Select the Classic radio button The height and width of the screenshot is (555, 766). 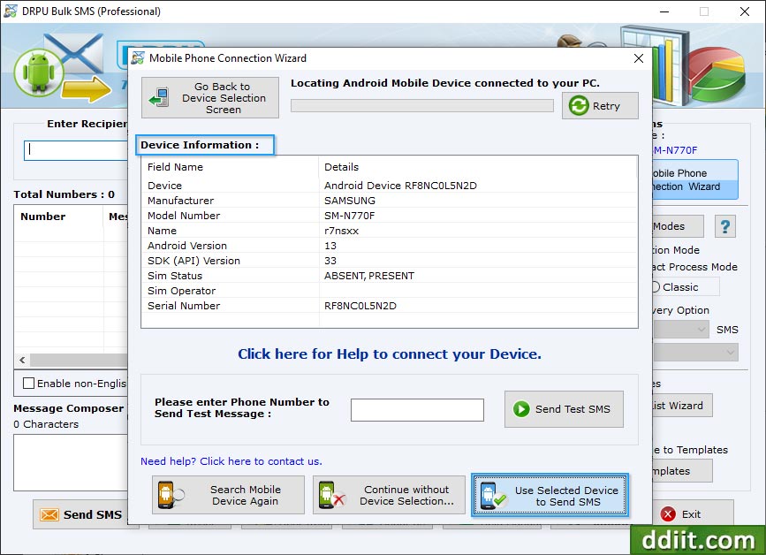pyautogui.click(x=656, y=286)
